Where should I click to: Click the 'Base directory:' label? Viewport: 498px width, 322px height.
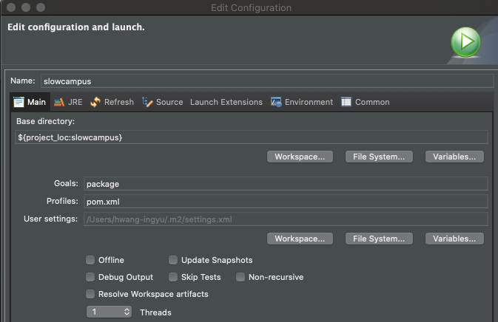coord(45,121)
